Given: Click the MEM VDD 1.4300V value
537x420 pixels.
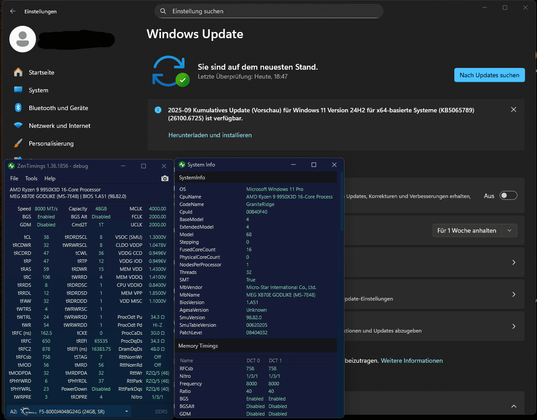Looking at the screenshot, I should pyautogui.click(x=158, y=269).
